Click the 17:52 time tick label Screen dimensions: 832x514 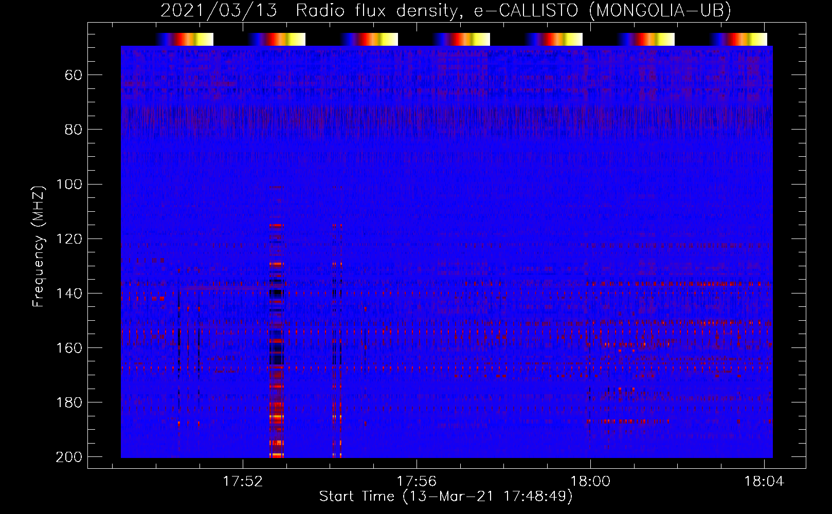(x=243, y=482)
